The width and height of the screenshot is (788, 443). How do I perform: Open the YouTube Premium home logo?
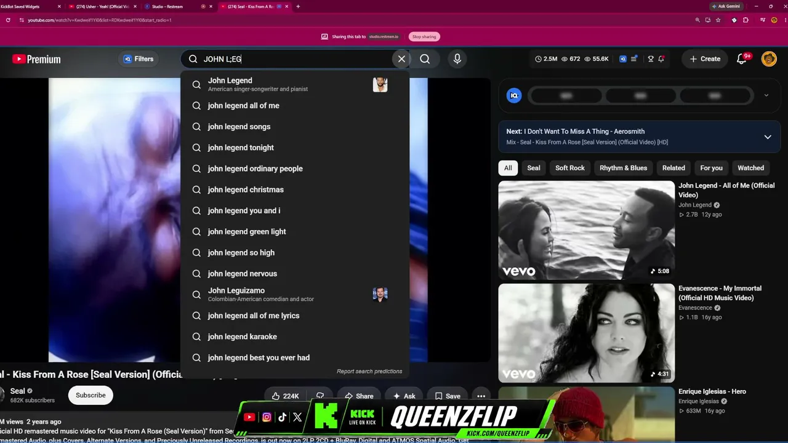[x=36, y=59]
